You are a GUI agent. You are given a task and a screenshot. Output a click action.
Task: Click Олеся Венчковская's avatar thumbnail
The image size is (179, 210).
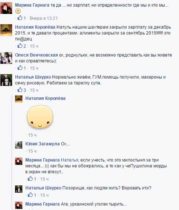click(x=6, y=58)
